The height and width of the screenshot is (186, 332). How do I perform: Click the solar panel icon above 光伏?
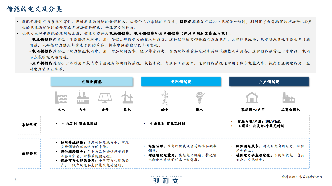point(105,98)
